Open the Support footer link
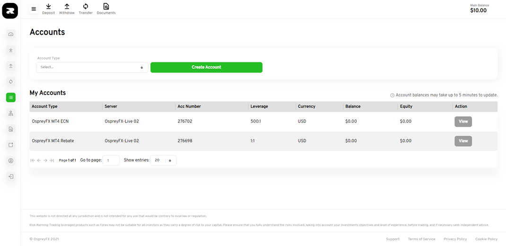This screenshot has width=506, height=246. coord(393,239)
